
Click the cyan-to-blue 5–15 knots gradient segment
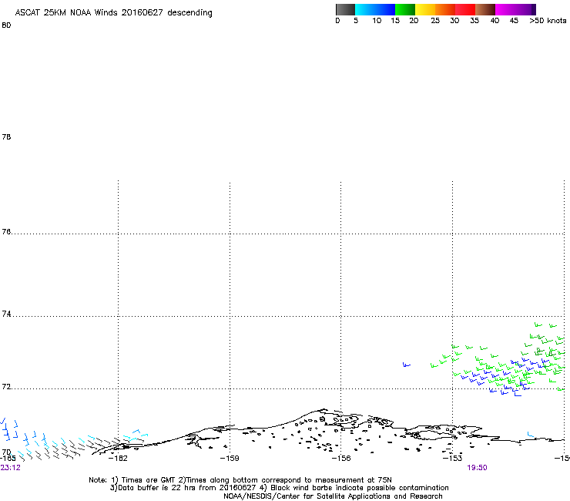pyautogui.click(x=375, y=9)
